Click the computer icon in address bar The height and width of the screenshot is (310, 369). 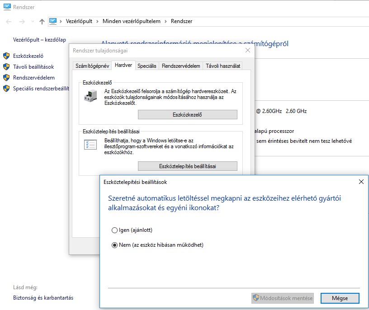point(53,21)
